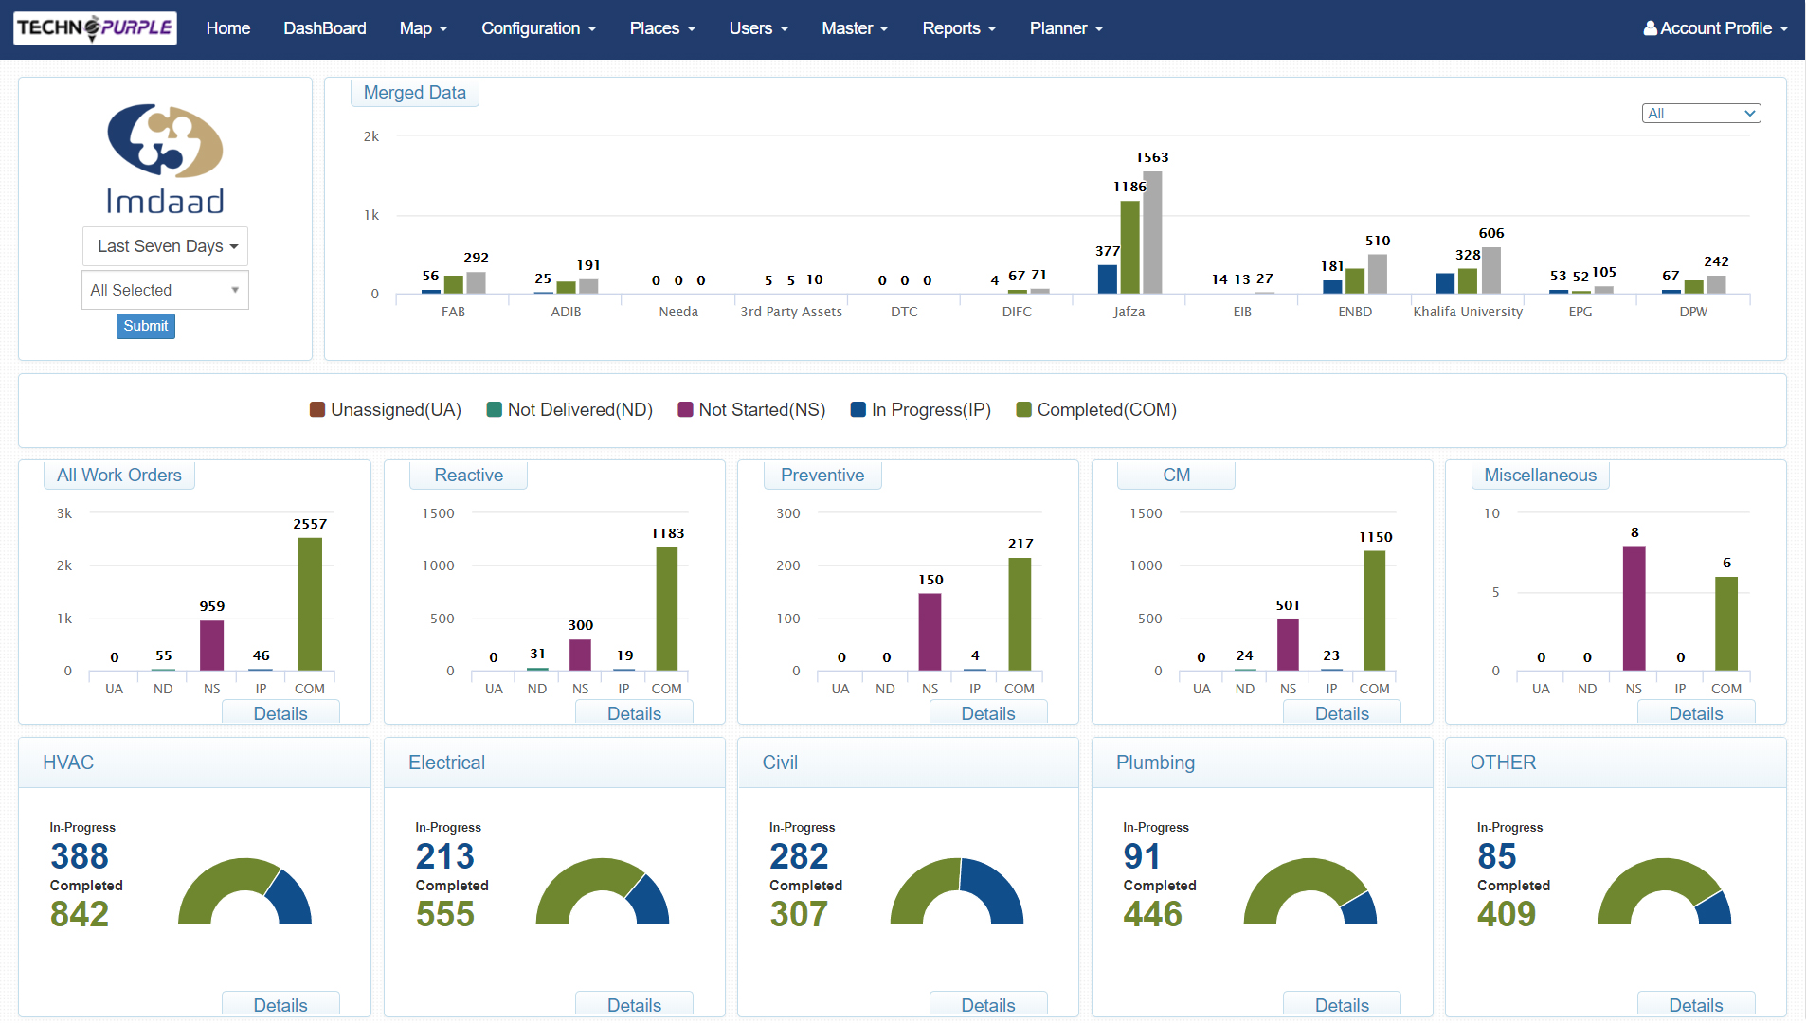Click Electrical completed value 555
The height and width of the screenshot is (1023, 1806).
click(445, 914)
